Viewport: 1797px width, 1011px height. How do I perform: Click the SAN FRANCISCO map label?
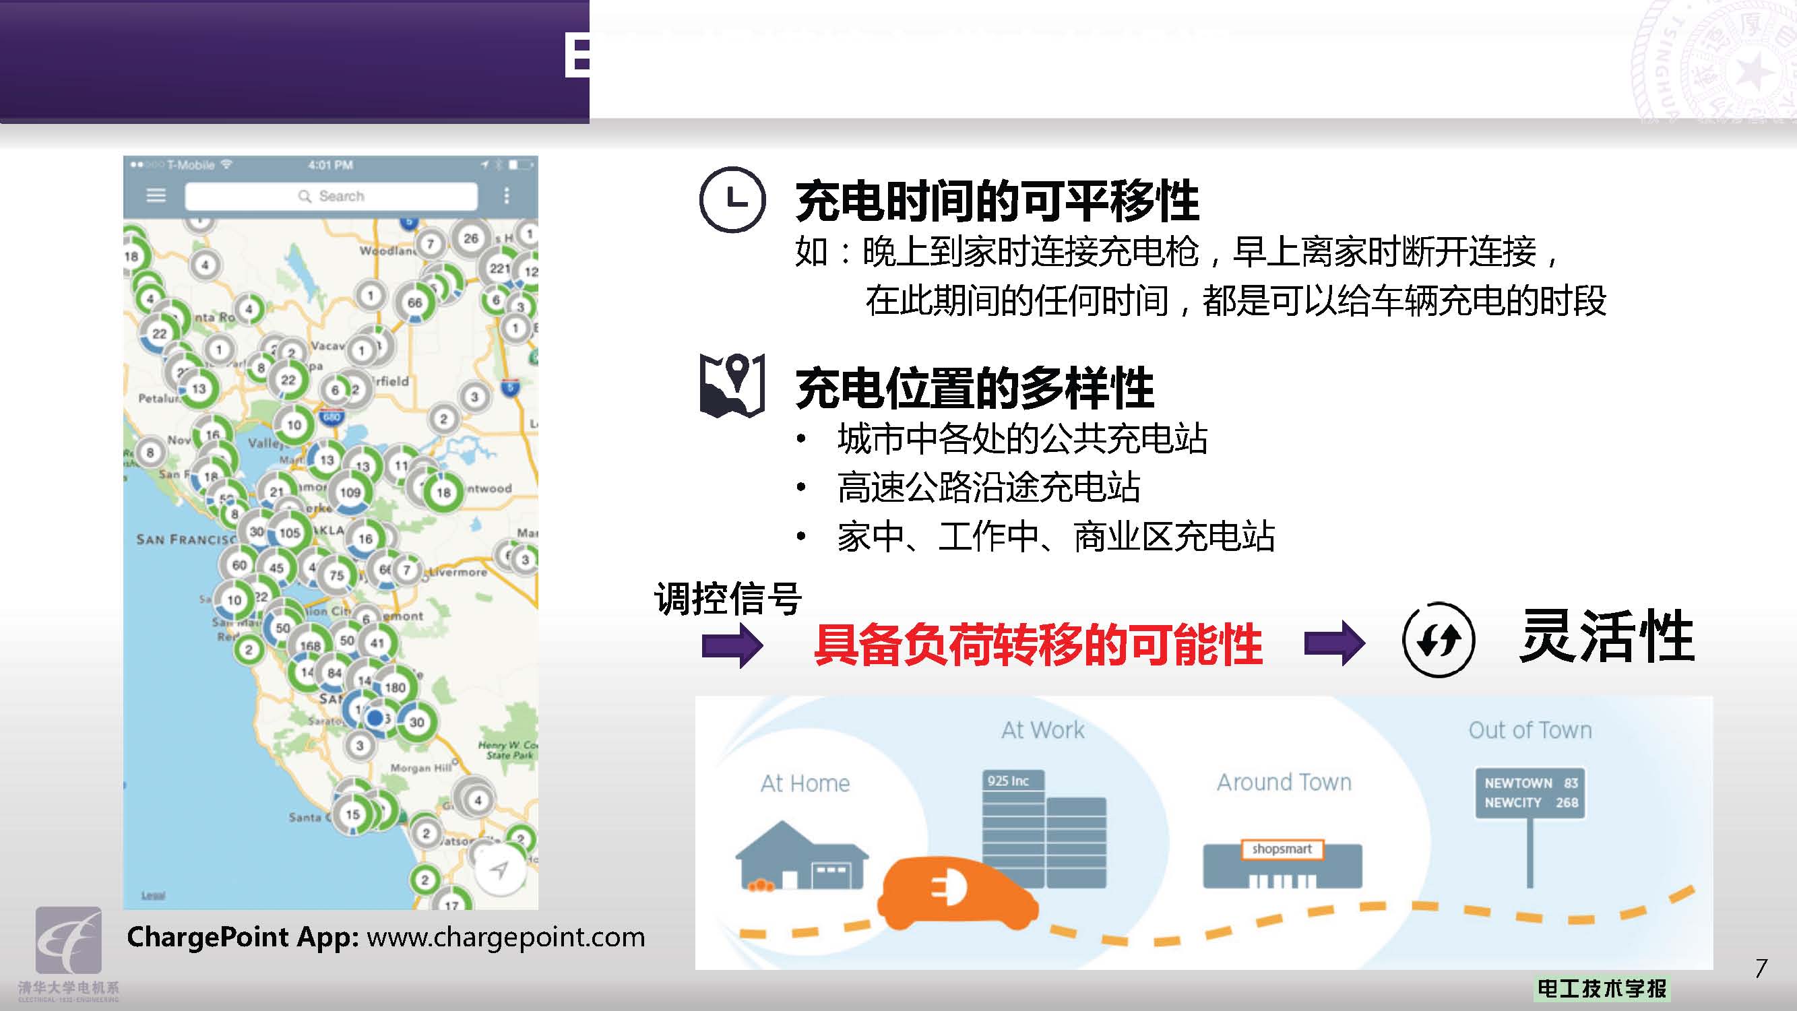(x=186, y=539)
